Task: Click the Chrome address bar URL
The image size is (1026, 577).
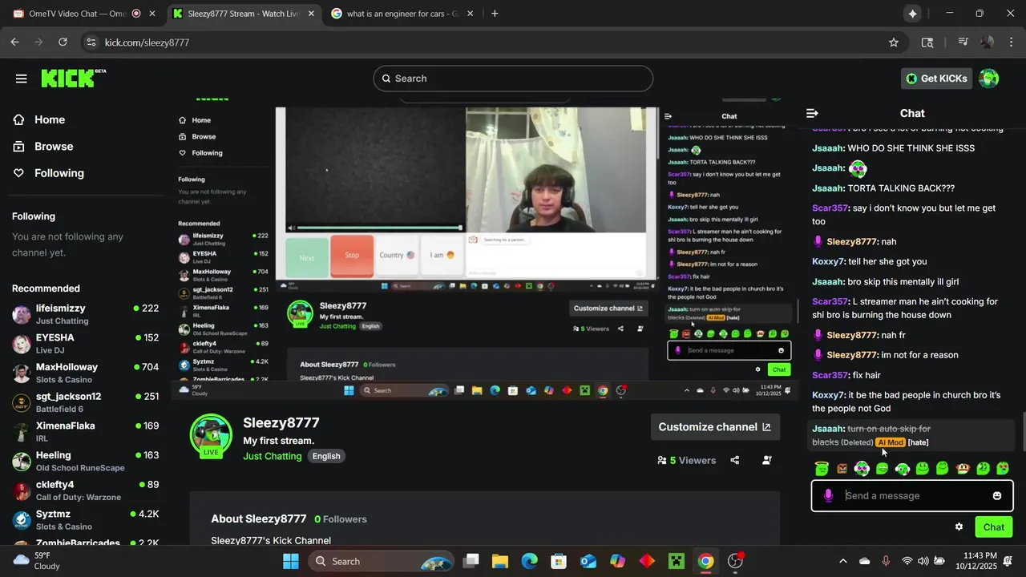Action: coord(147,42)
